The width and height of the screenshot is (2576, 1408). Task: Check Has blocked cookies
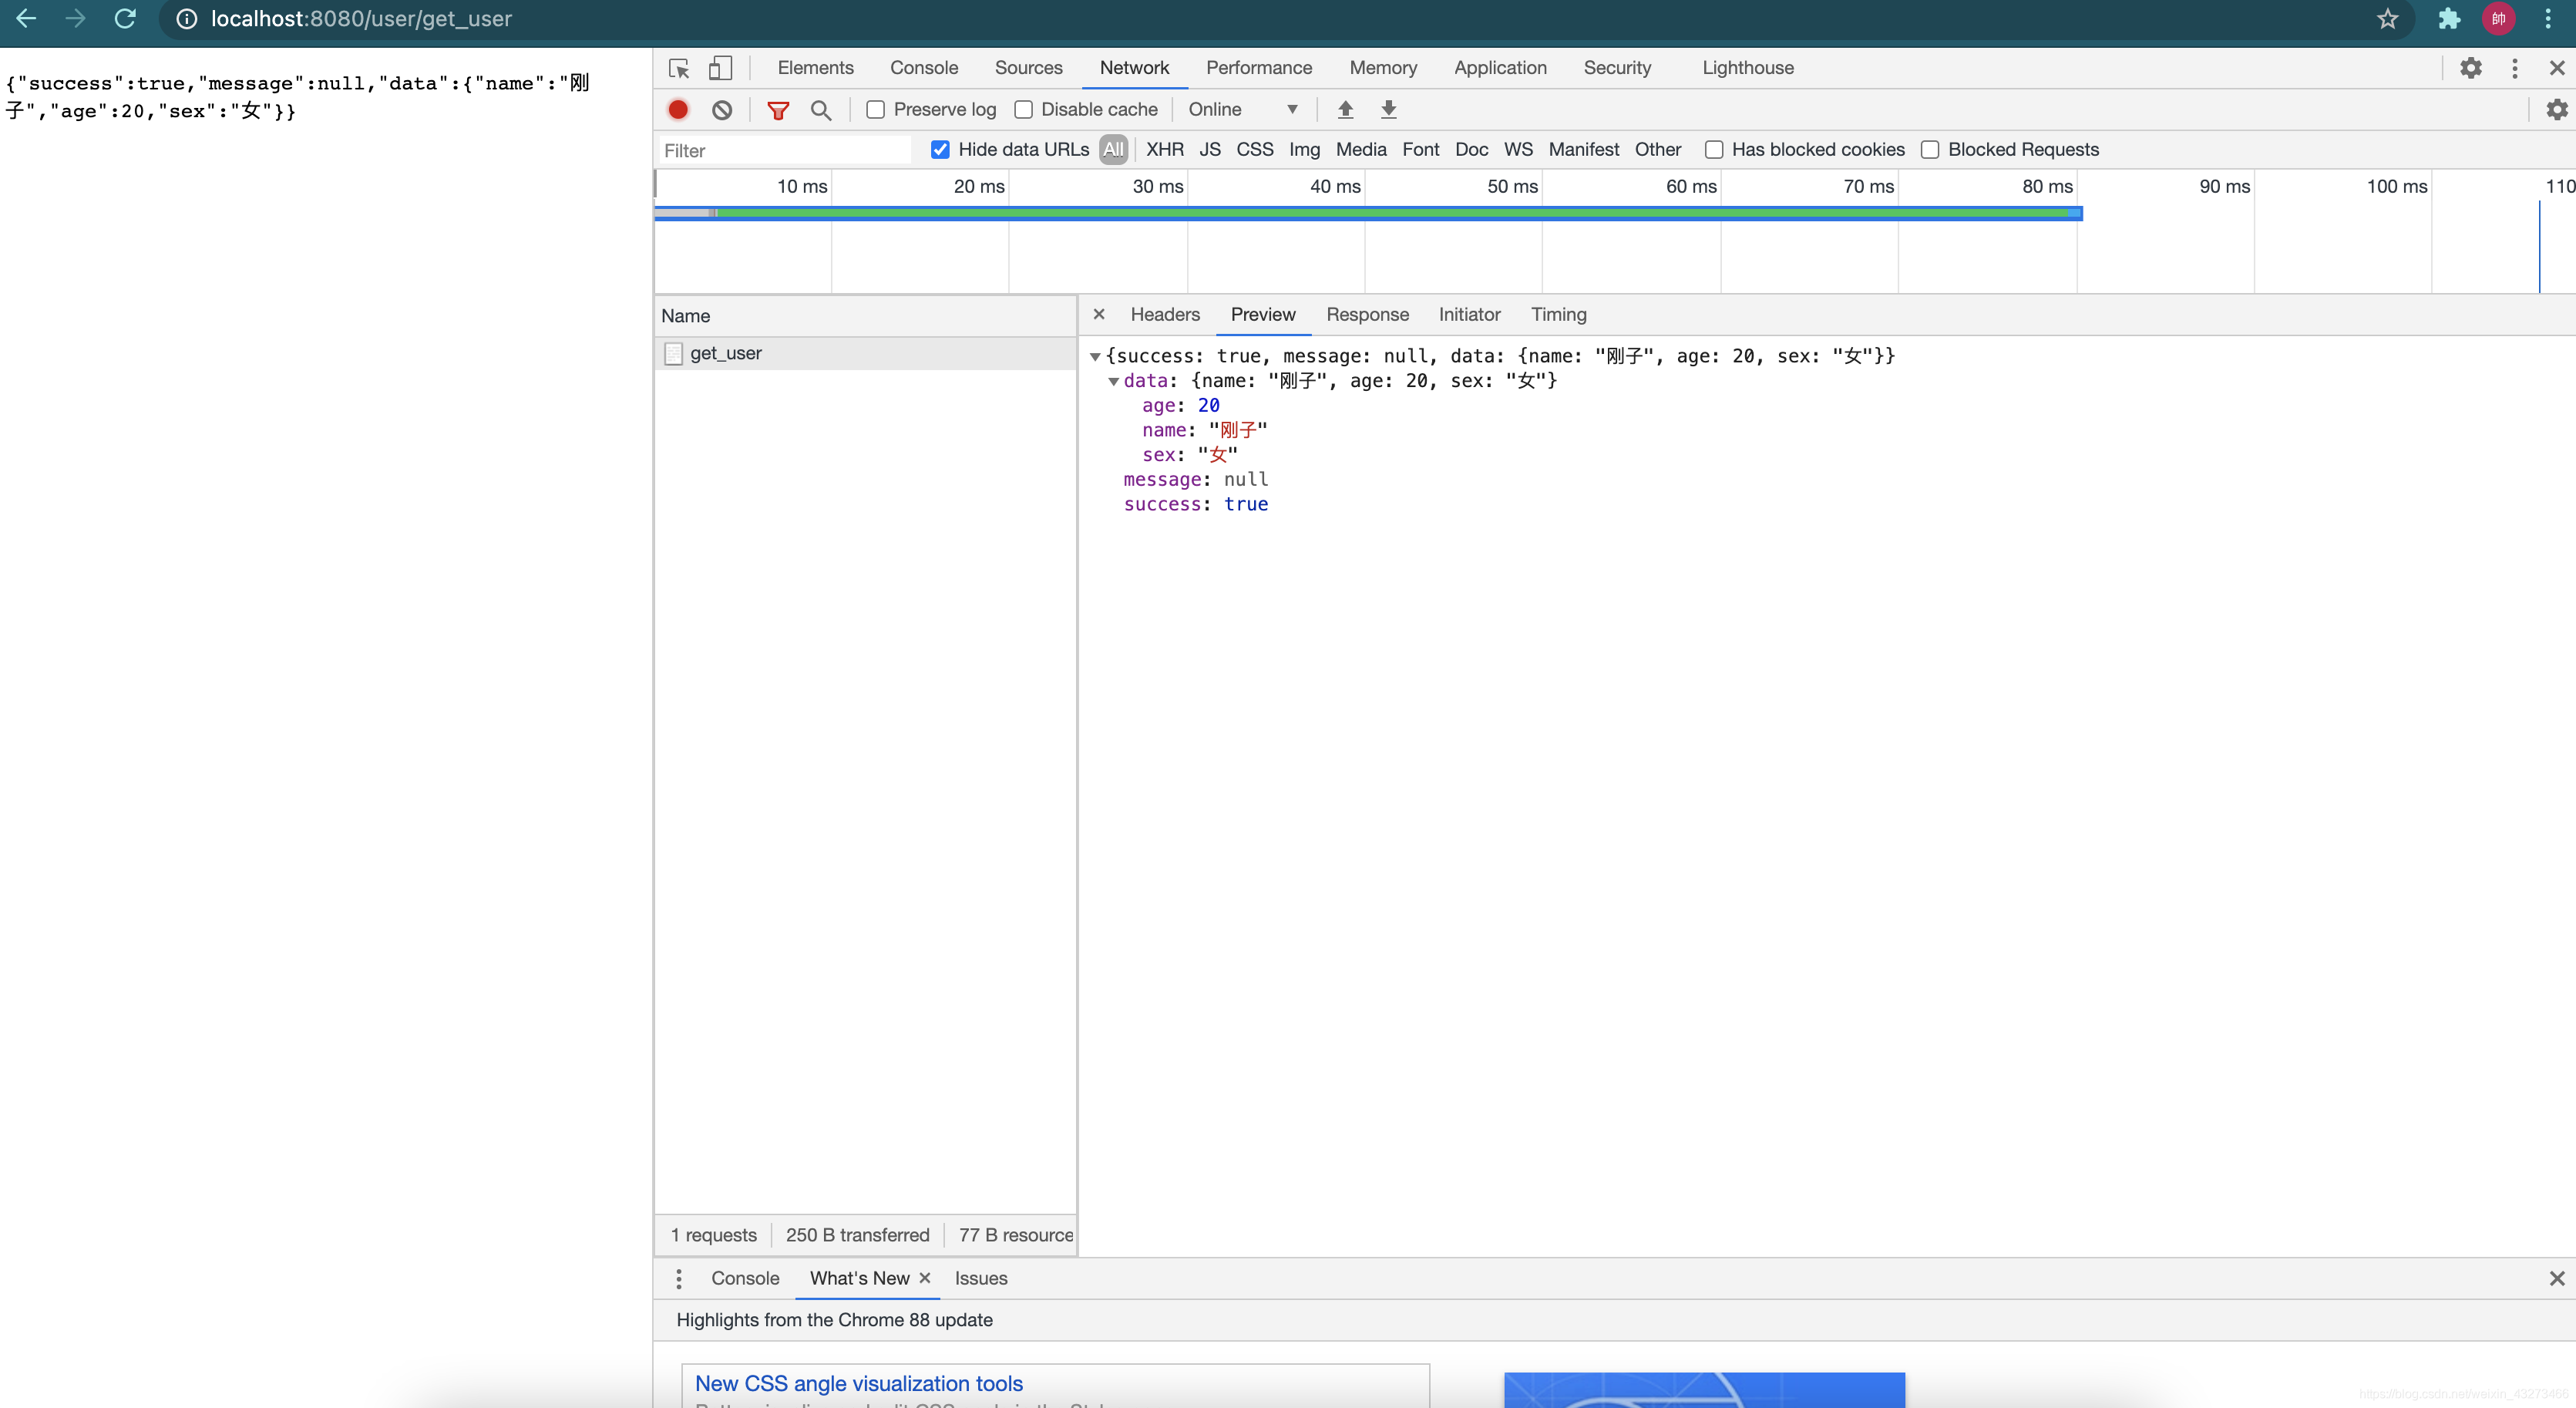coord(1714,149)
